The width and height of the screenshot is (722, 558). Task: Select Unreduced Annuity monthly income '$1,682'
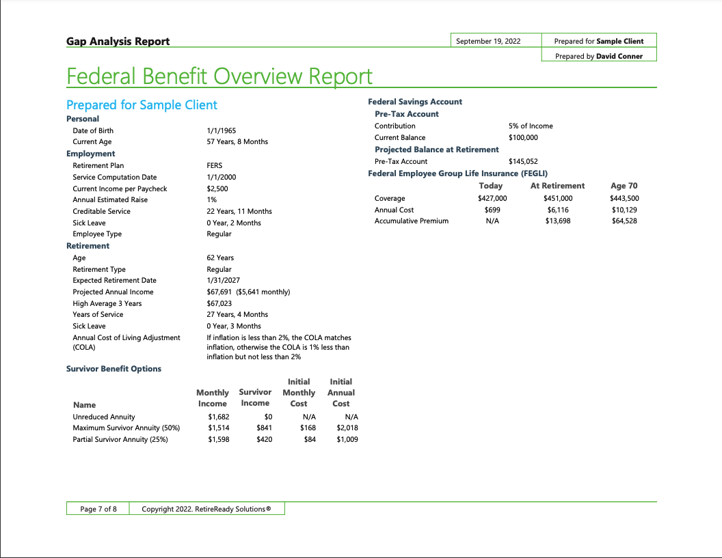tap(218, 417)
